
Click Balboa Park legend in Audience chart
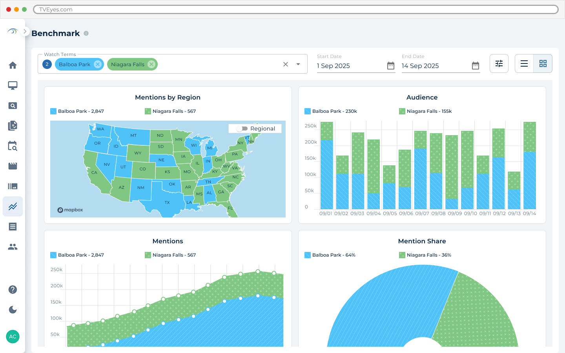coord(331,111)
